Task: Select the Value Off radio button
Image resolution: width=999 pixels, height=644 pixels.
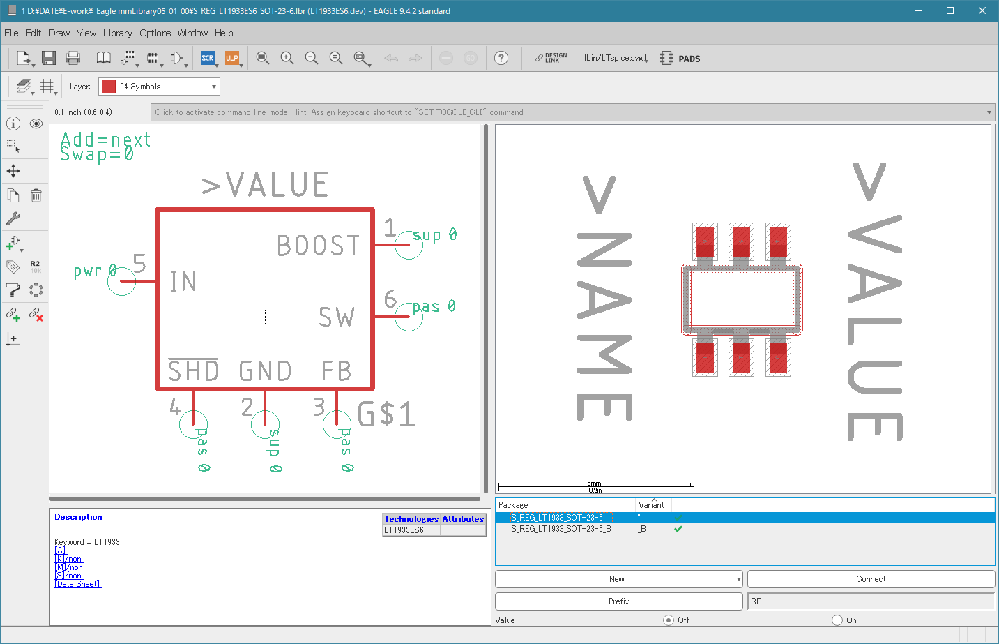Action: 669,620
